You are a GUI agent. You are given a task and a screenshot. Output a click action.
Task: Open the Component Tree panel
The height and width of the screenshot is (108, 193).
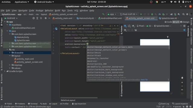click(122, 89)
